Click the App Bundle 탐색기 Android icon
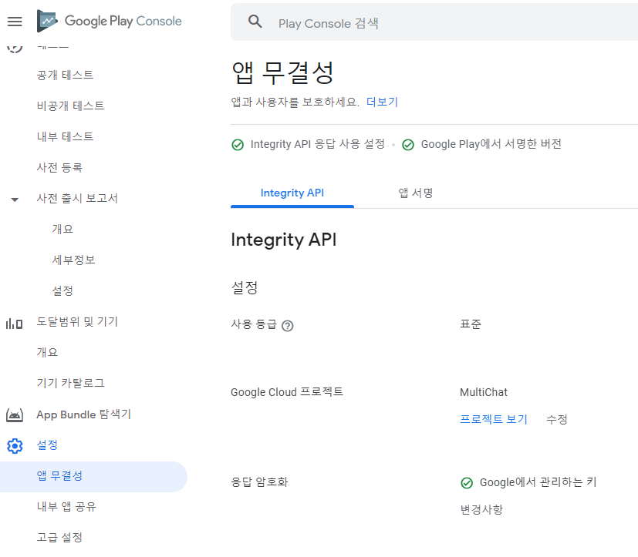The image size is (638, 557). 15,415
